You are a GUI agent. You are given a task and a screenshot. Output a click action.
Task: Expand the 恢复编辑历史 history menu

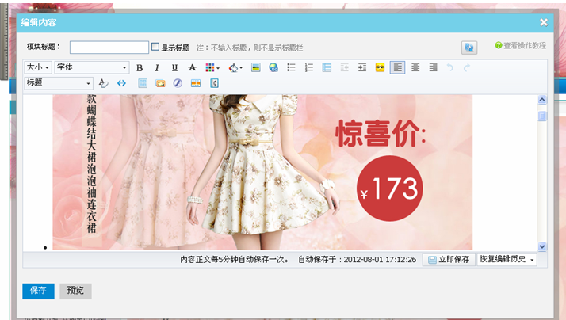tap(506, 260)
